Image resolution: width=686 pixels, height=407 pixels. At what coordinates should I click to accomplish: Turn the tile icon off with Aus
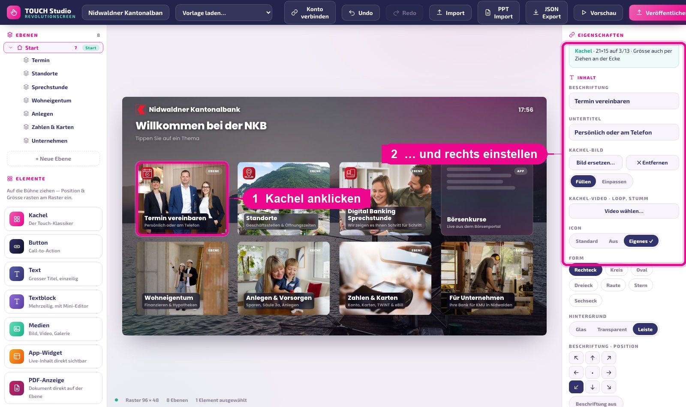613,241
